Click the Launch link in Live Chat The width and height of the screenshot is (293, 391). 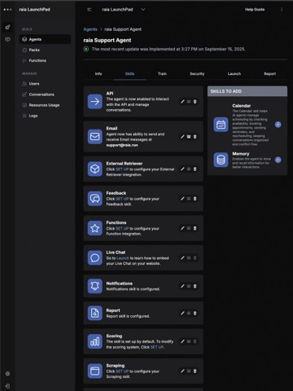(123, 258)
